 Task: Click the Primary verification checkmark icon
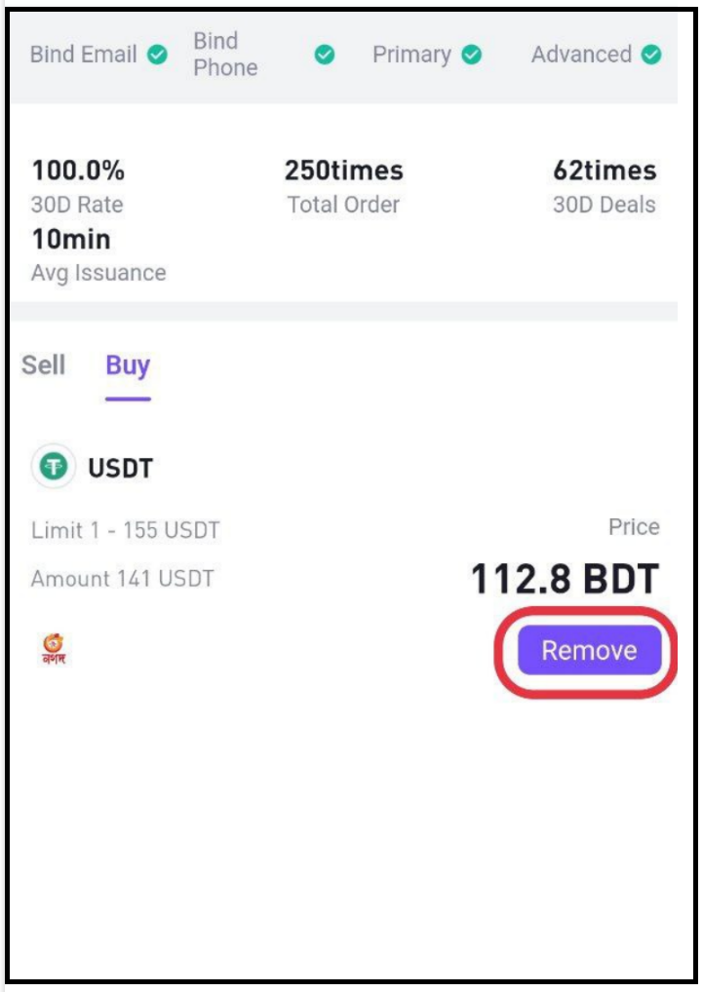471,55
